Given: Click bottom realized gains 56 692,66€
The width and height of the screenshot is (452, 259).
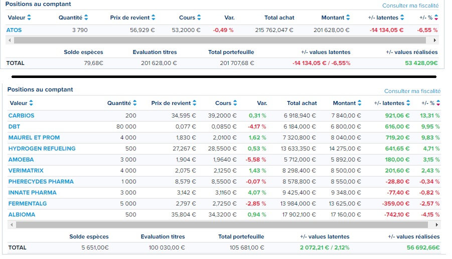Looking at the screenshot, I should [423, 247].
